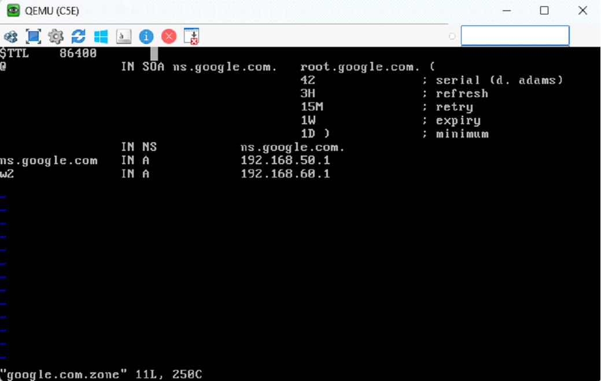Click the 'QEMU (C5E)' window title text
The height and width of the screenshot is (381, 601).
coord(51,11)
